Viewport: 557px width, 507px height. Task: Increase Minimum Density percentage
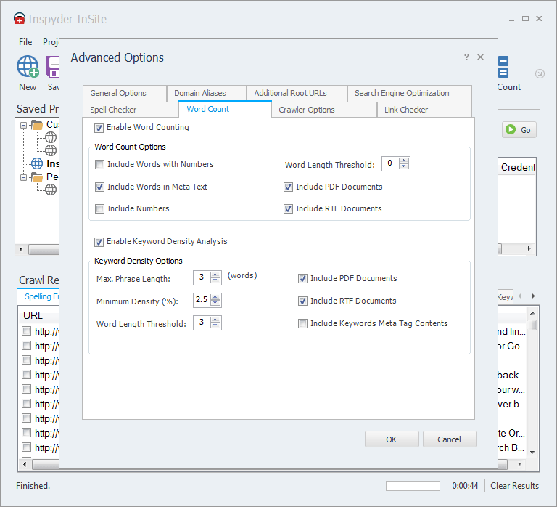click(x=215, y=297)
